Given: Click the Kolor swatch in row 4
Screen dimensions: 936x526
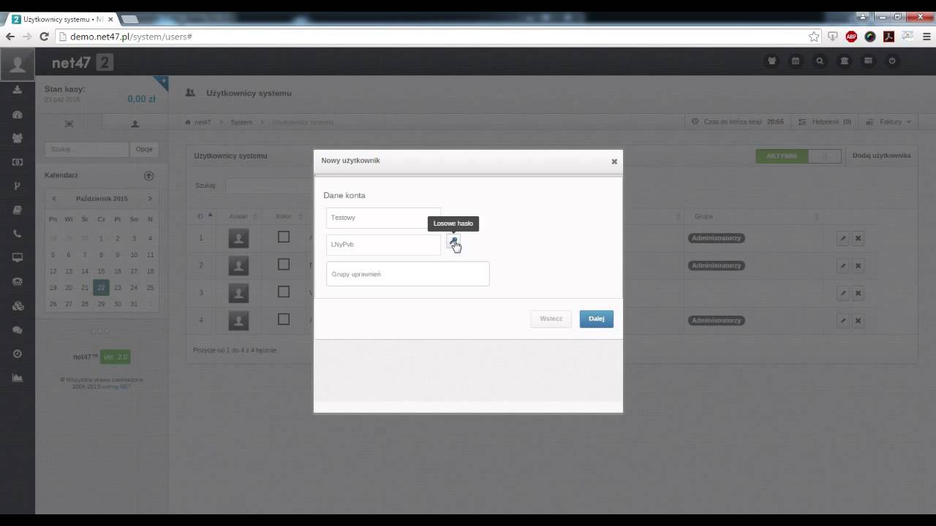Looking at the screenshot, I should tap(284, 319).
